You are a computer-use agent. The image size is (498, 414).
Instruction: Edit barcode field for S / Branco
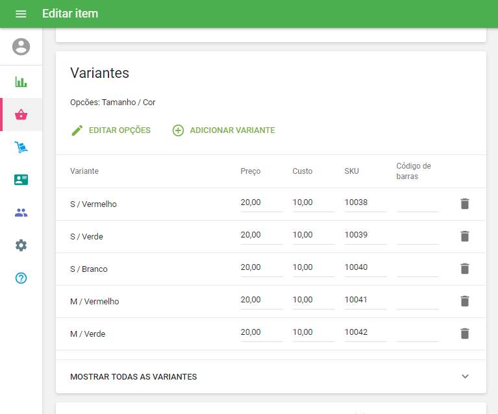click(417, 268)
